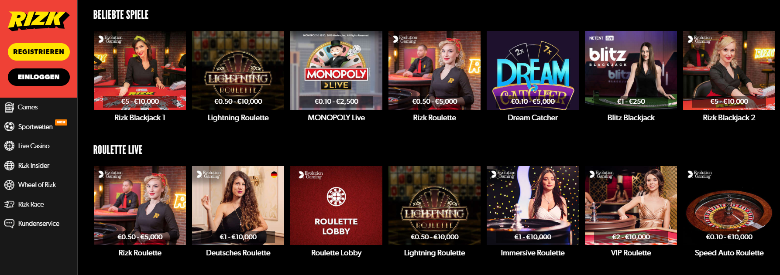This screenshot has height=275, width=780.
Task: Click the Registrieren button
Action: pyautogui.click(x=39, y=52)
